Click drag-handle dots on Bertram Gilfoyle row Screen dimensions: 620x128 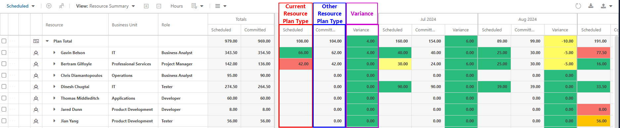click(13, 64)
